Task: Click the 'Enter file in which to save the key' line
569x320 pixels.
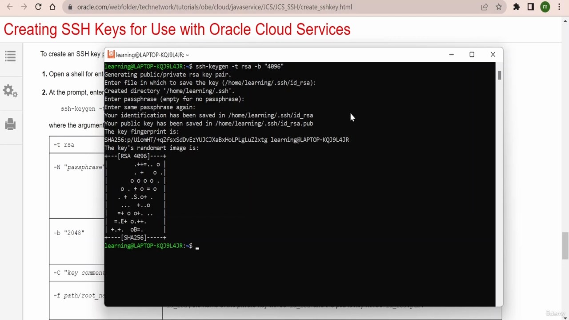Action: (210, 83)
